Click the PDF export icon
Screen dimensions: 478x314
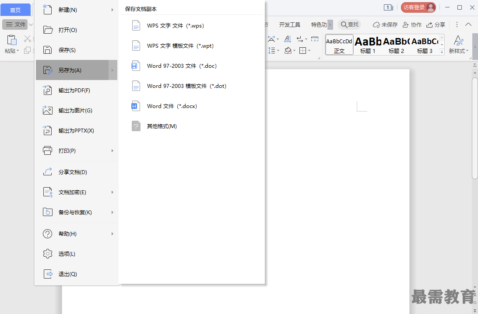point(47,90)
